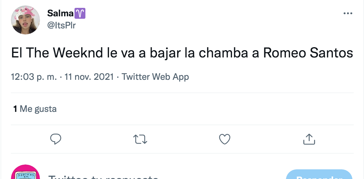This screenshot has height=179, width=364.
Task: Like the tweet with the heart icon
Action: pos(225,139)
